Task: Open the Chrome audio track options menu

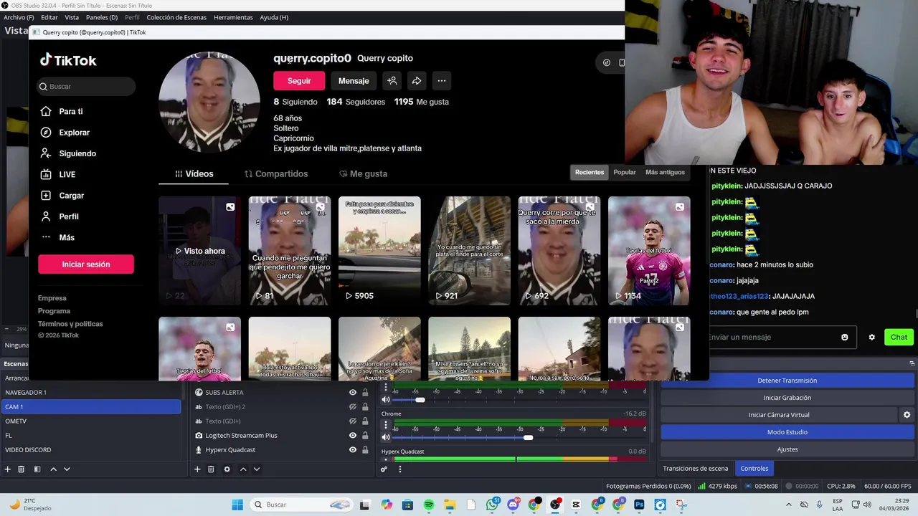Action: 386,425
